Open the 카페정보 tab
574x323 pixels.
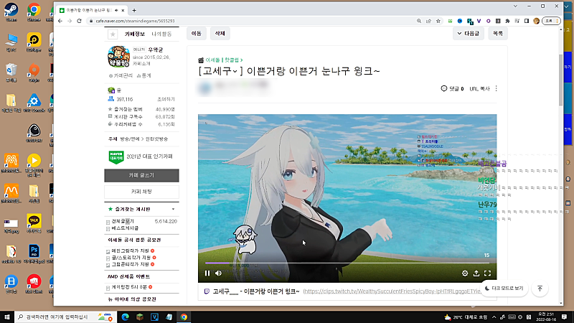(135, 34)
